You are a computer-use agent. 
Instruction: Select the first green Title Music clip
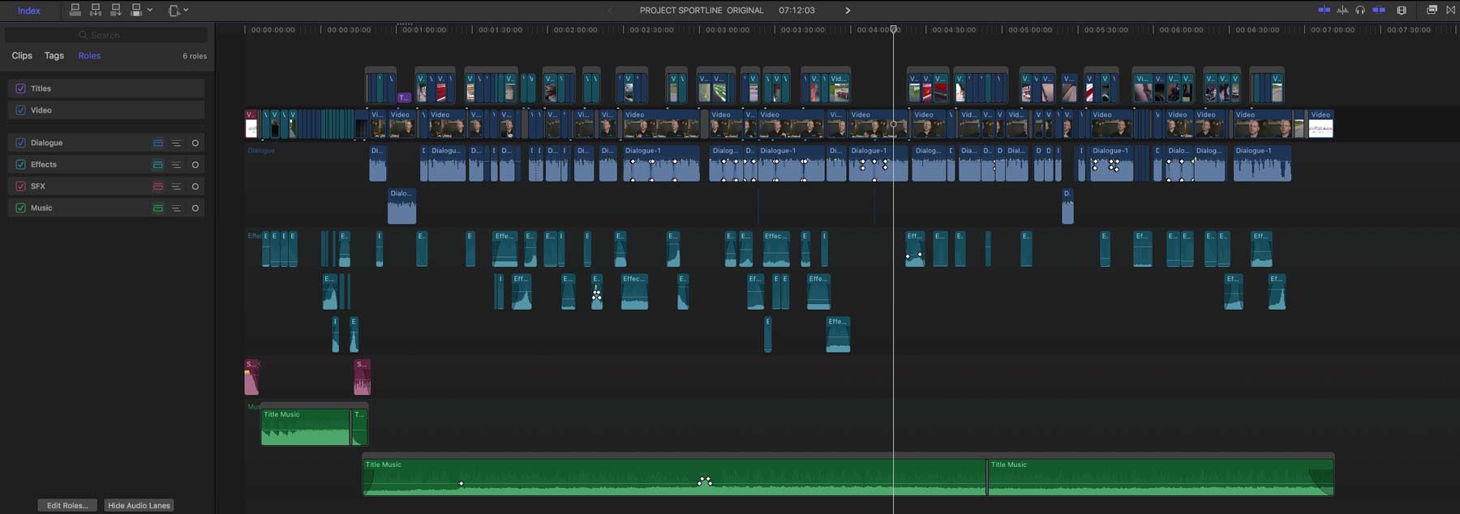306,426
